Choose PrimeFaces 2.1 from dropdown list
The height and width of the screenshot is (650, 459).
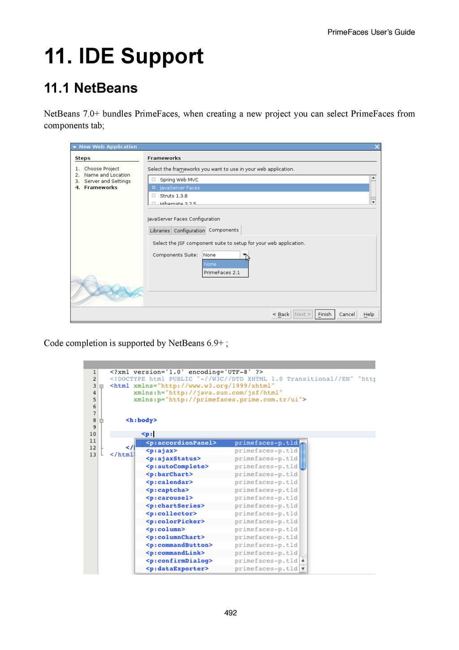point(225,272)
